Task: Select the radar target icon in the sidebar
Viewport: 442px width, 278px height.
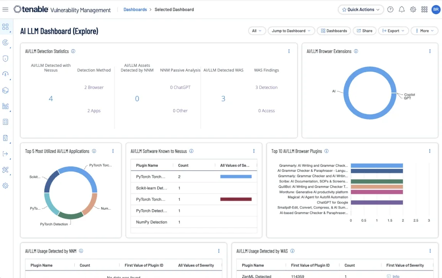Action: pos(5,43)
